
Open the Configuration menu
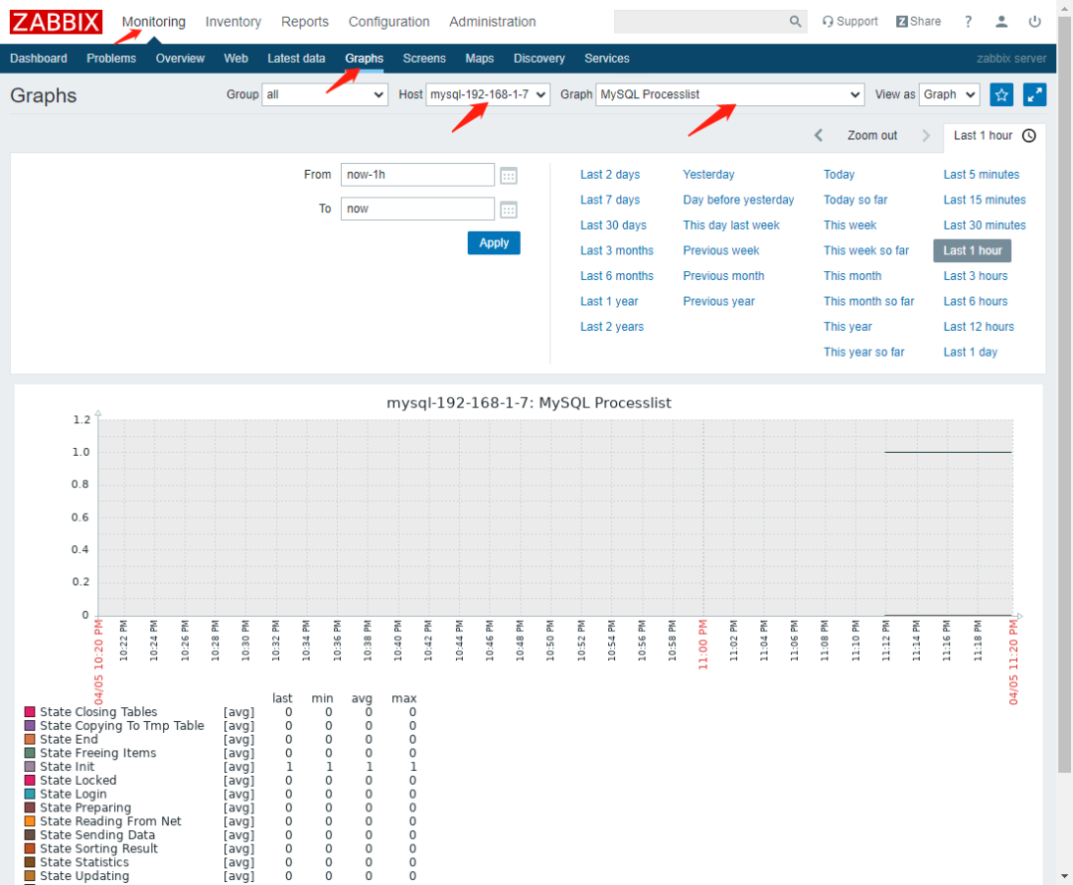(388, 22)
